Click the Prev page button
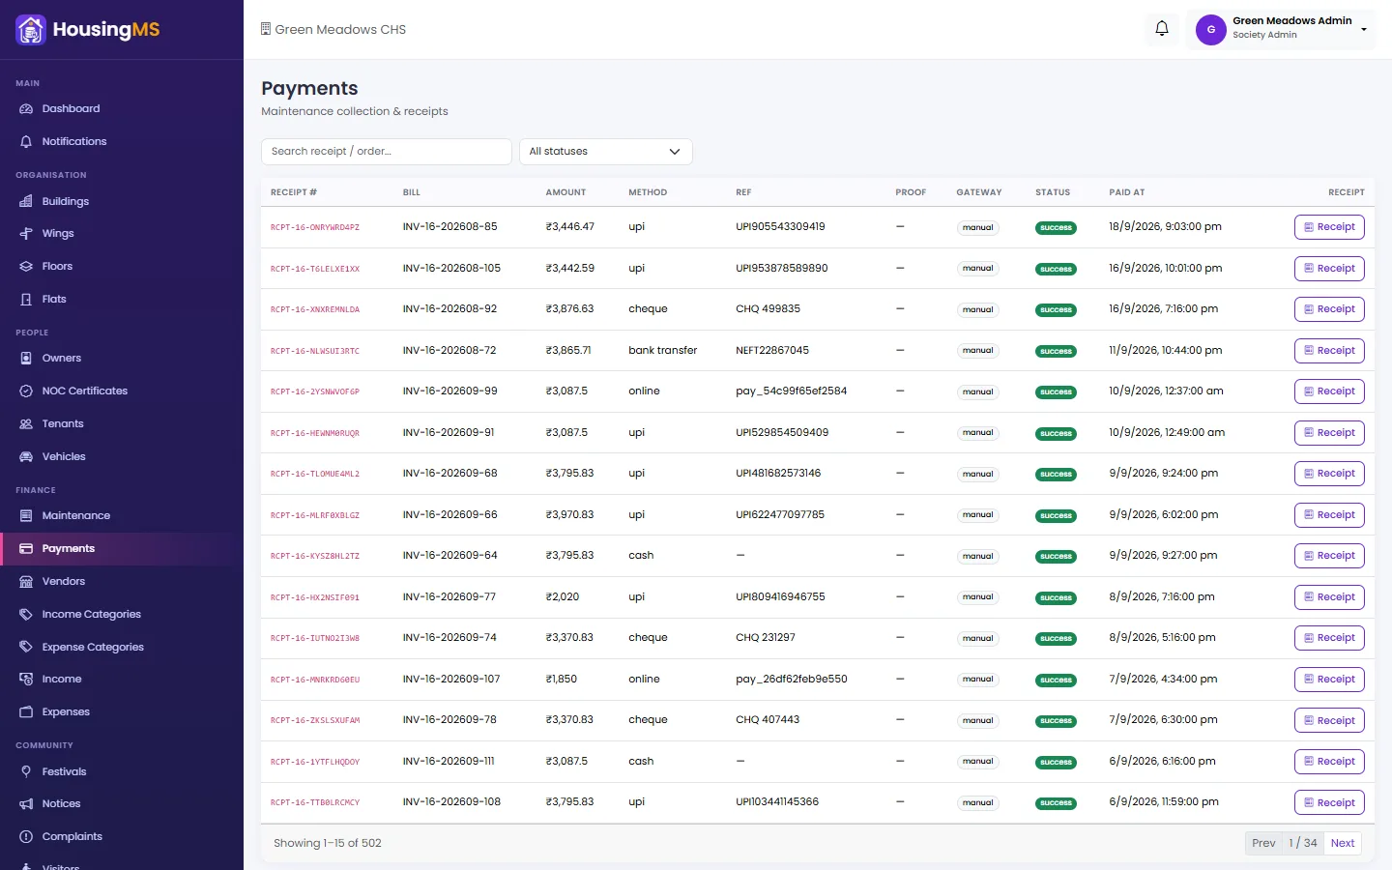Screen dimensions: 1392x870 click(x=1263, y=843)
